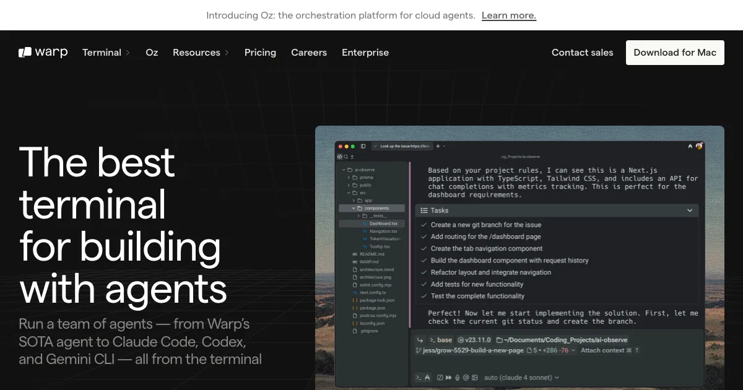
Task: Toggle 'Test the complete functionality' task checkmark
Action: click(x=424, y=296)
